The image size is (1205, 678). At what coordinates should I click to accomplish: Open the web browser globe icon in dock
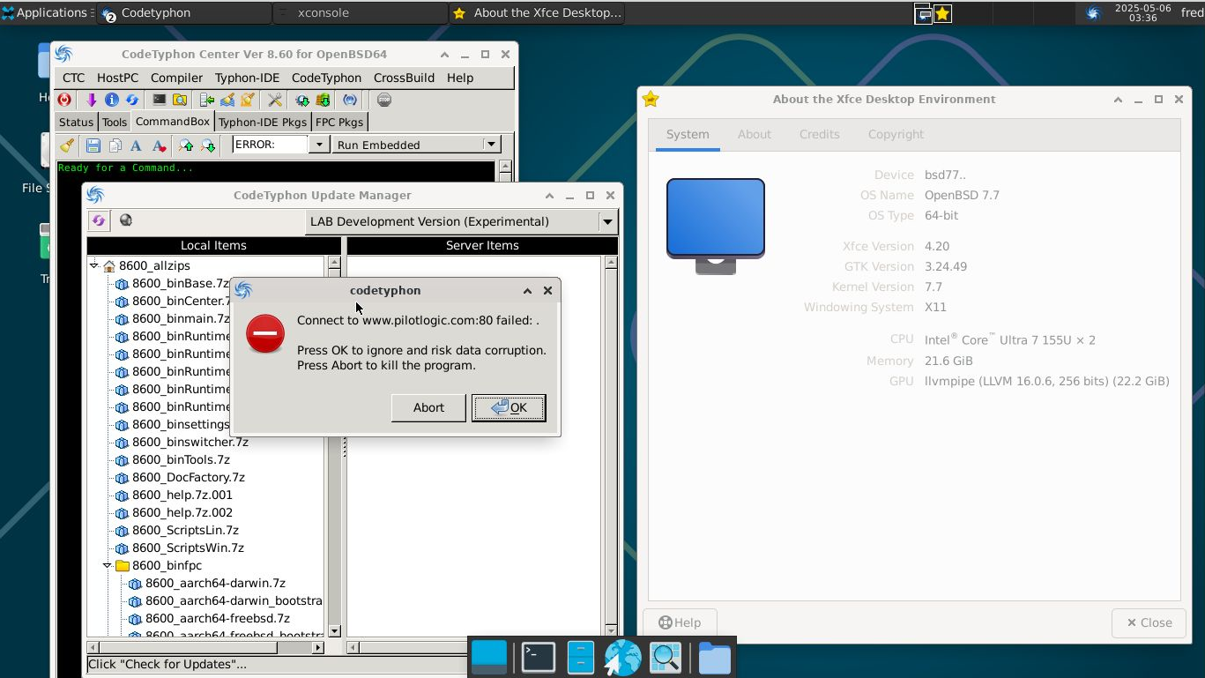pos(622,657)
